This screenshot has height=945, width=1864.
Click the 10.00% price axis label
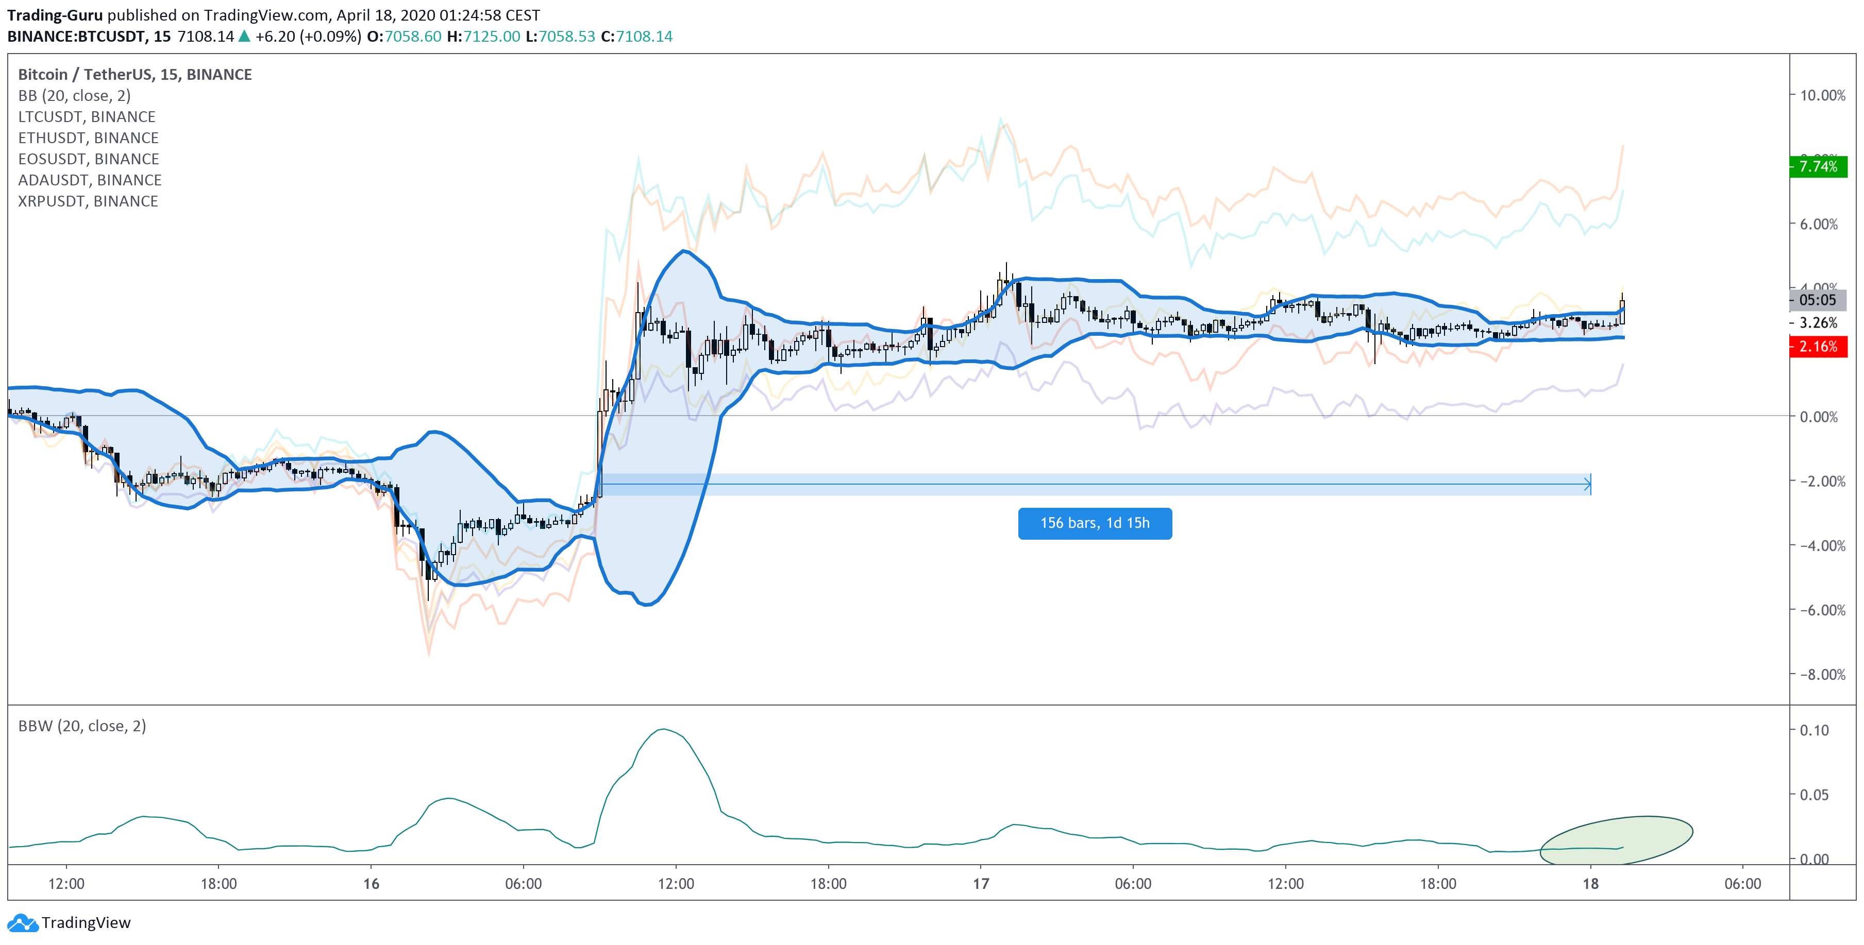pyautogui.click(x=1822, y=95)
